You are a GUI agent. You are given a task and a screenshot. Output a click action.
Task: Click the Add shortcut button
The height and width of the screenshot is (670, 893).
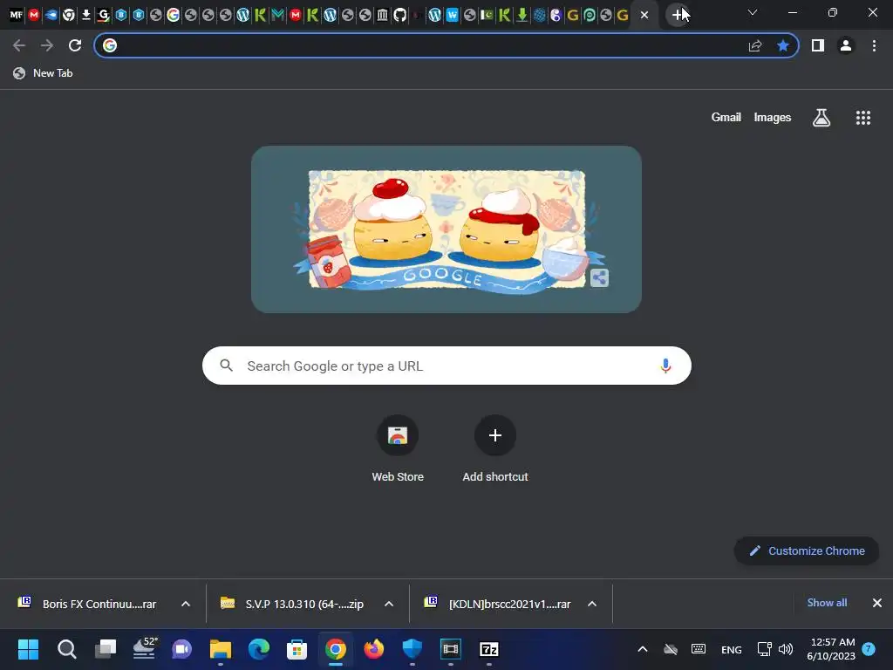click(x=495, y=450)
